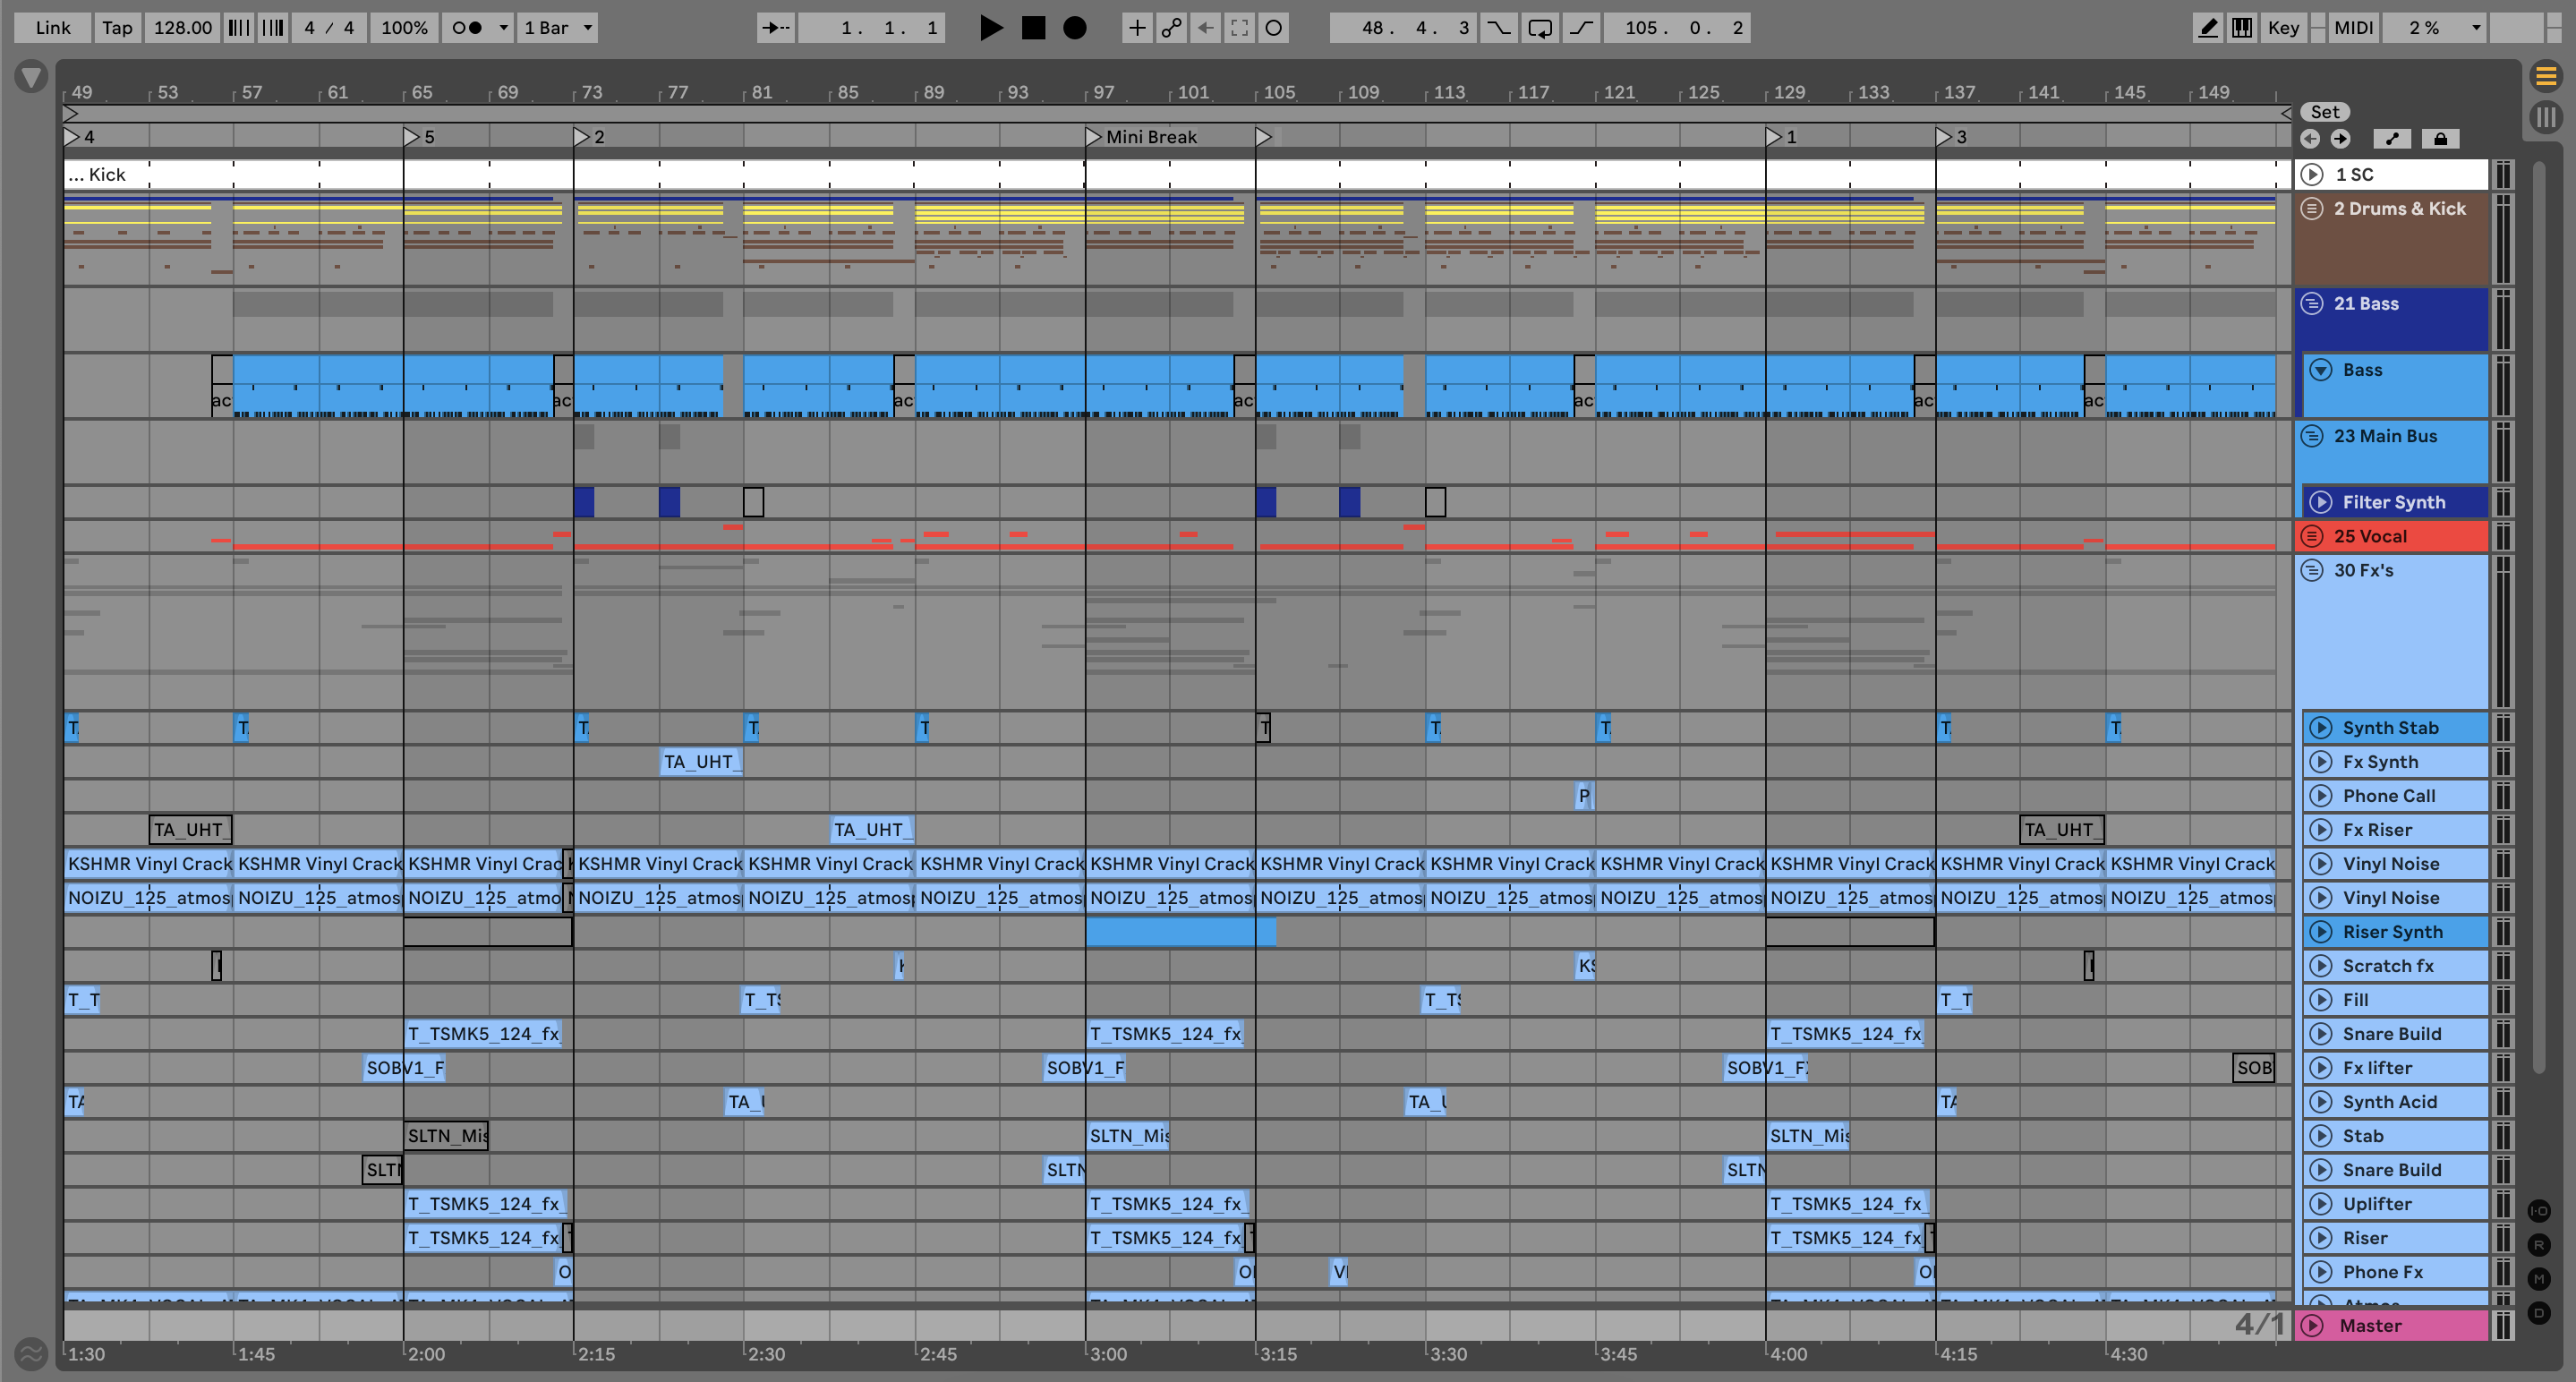Screen dimensions: 2576x1382
Task: Collapse the Bass track fold button
Action: (2320, 370)
